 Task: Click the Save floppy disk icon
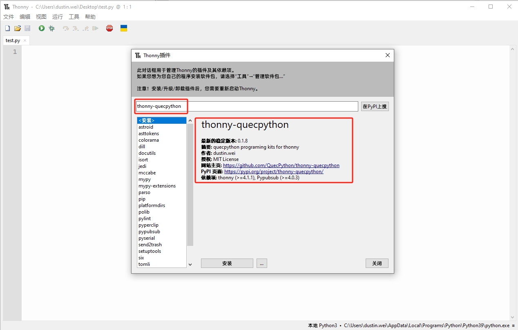[x=27, y=28]
